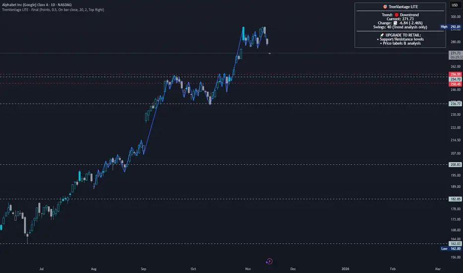
Task: Click the 2026 label on time axis
Action: pos(345,269)
